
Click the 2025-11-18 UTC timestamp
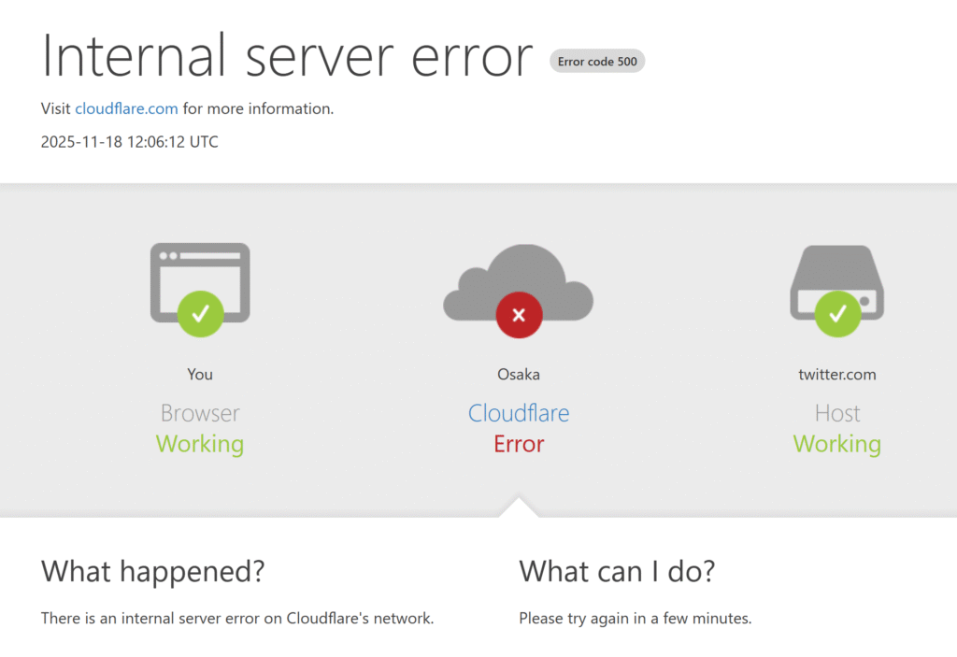[130, 142]
